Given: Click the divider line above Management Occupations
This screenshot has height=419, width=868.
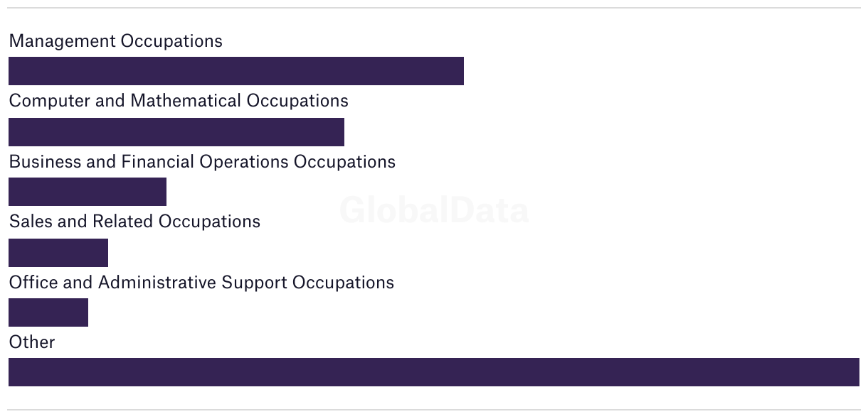Looking at the screenshot, I should (434, 8).
